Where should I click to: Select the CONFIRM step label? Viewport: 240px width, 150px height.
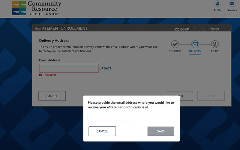[x=175, y=51]
